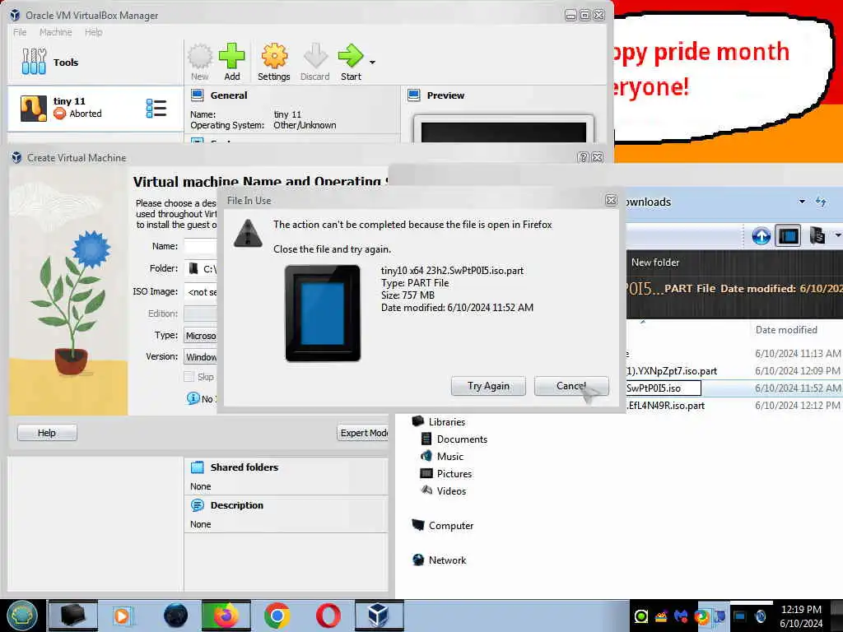
Task: Click the Help button in Create Virtual Machine
Action: (47, 433)
